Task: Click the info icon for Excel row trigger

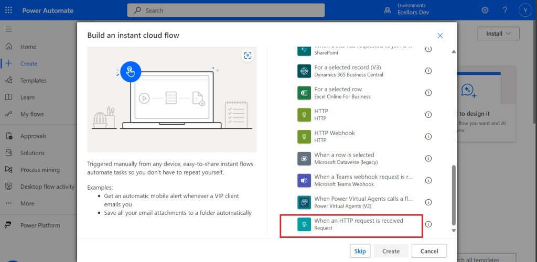Action: pyautogui.click(x=428, y=93)
